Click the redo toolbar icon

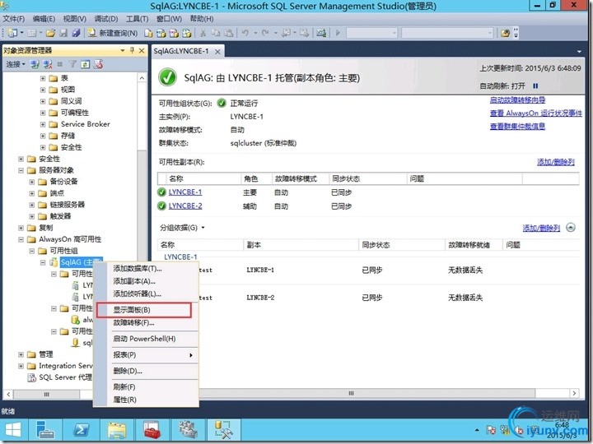click(265, 33)
